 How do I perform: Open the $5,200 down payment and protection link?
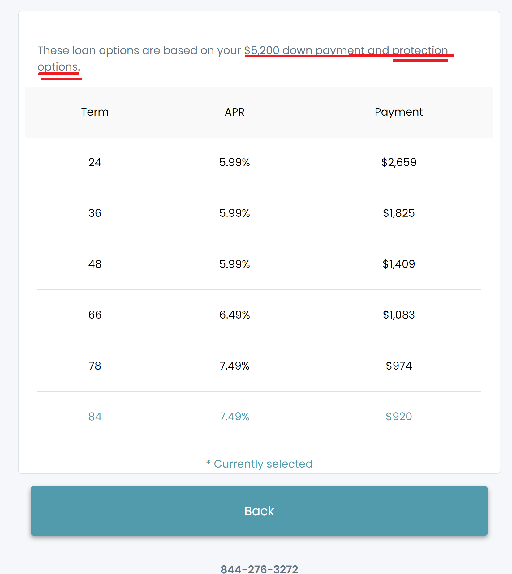pyautogui.click(x=346, y=50)
